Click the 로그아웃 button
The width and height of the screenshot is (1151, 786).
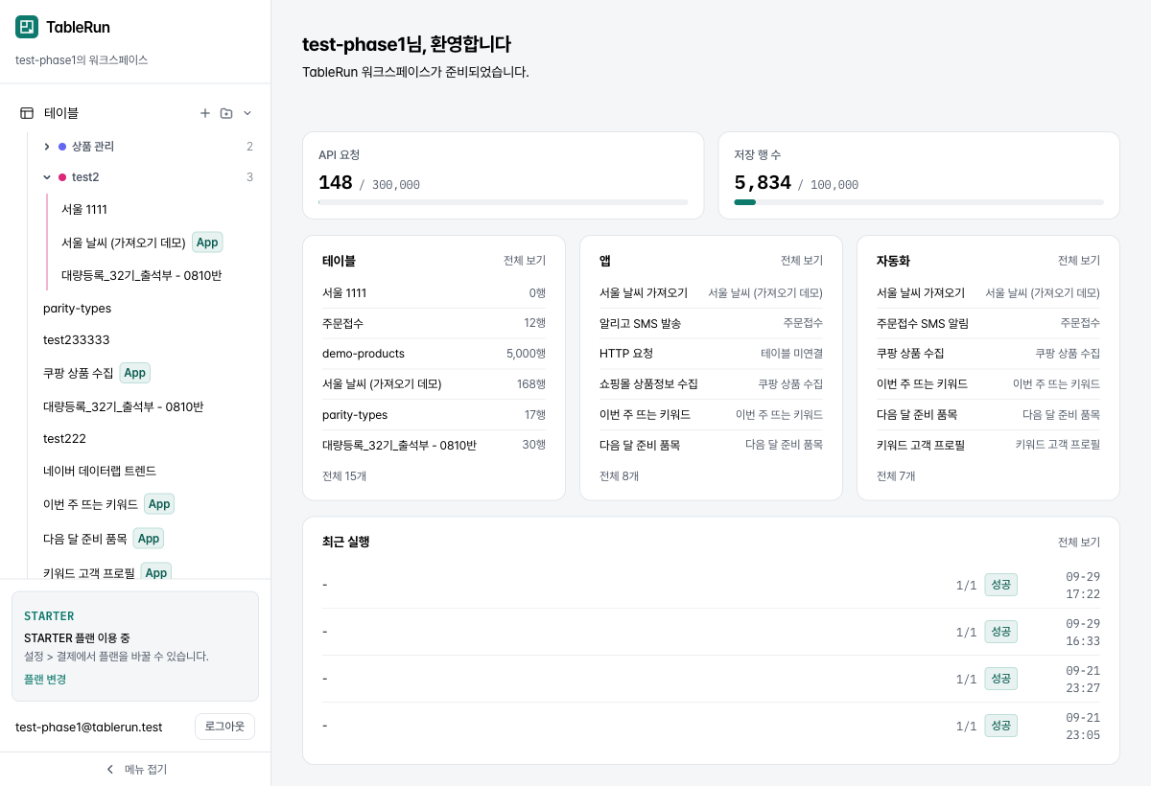coord(224,727)
